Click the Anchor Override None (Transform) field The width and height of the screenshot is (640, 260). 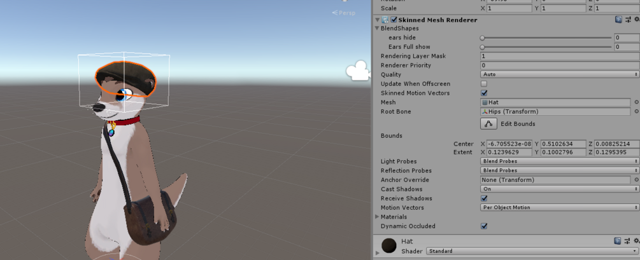555,180
